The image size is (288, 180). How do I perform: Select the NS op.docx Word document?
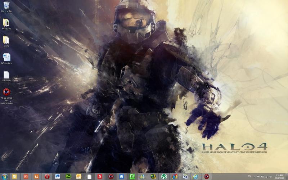tap(6, 59)
